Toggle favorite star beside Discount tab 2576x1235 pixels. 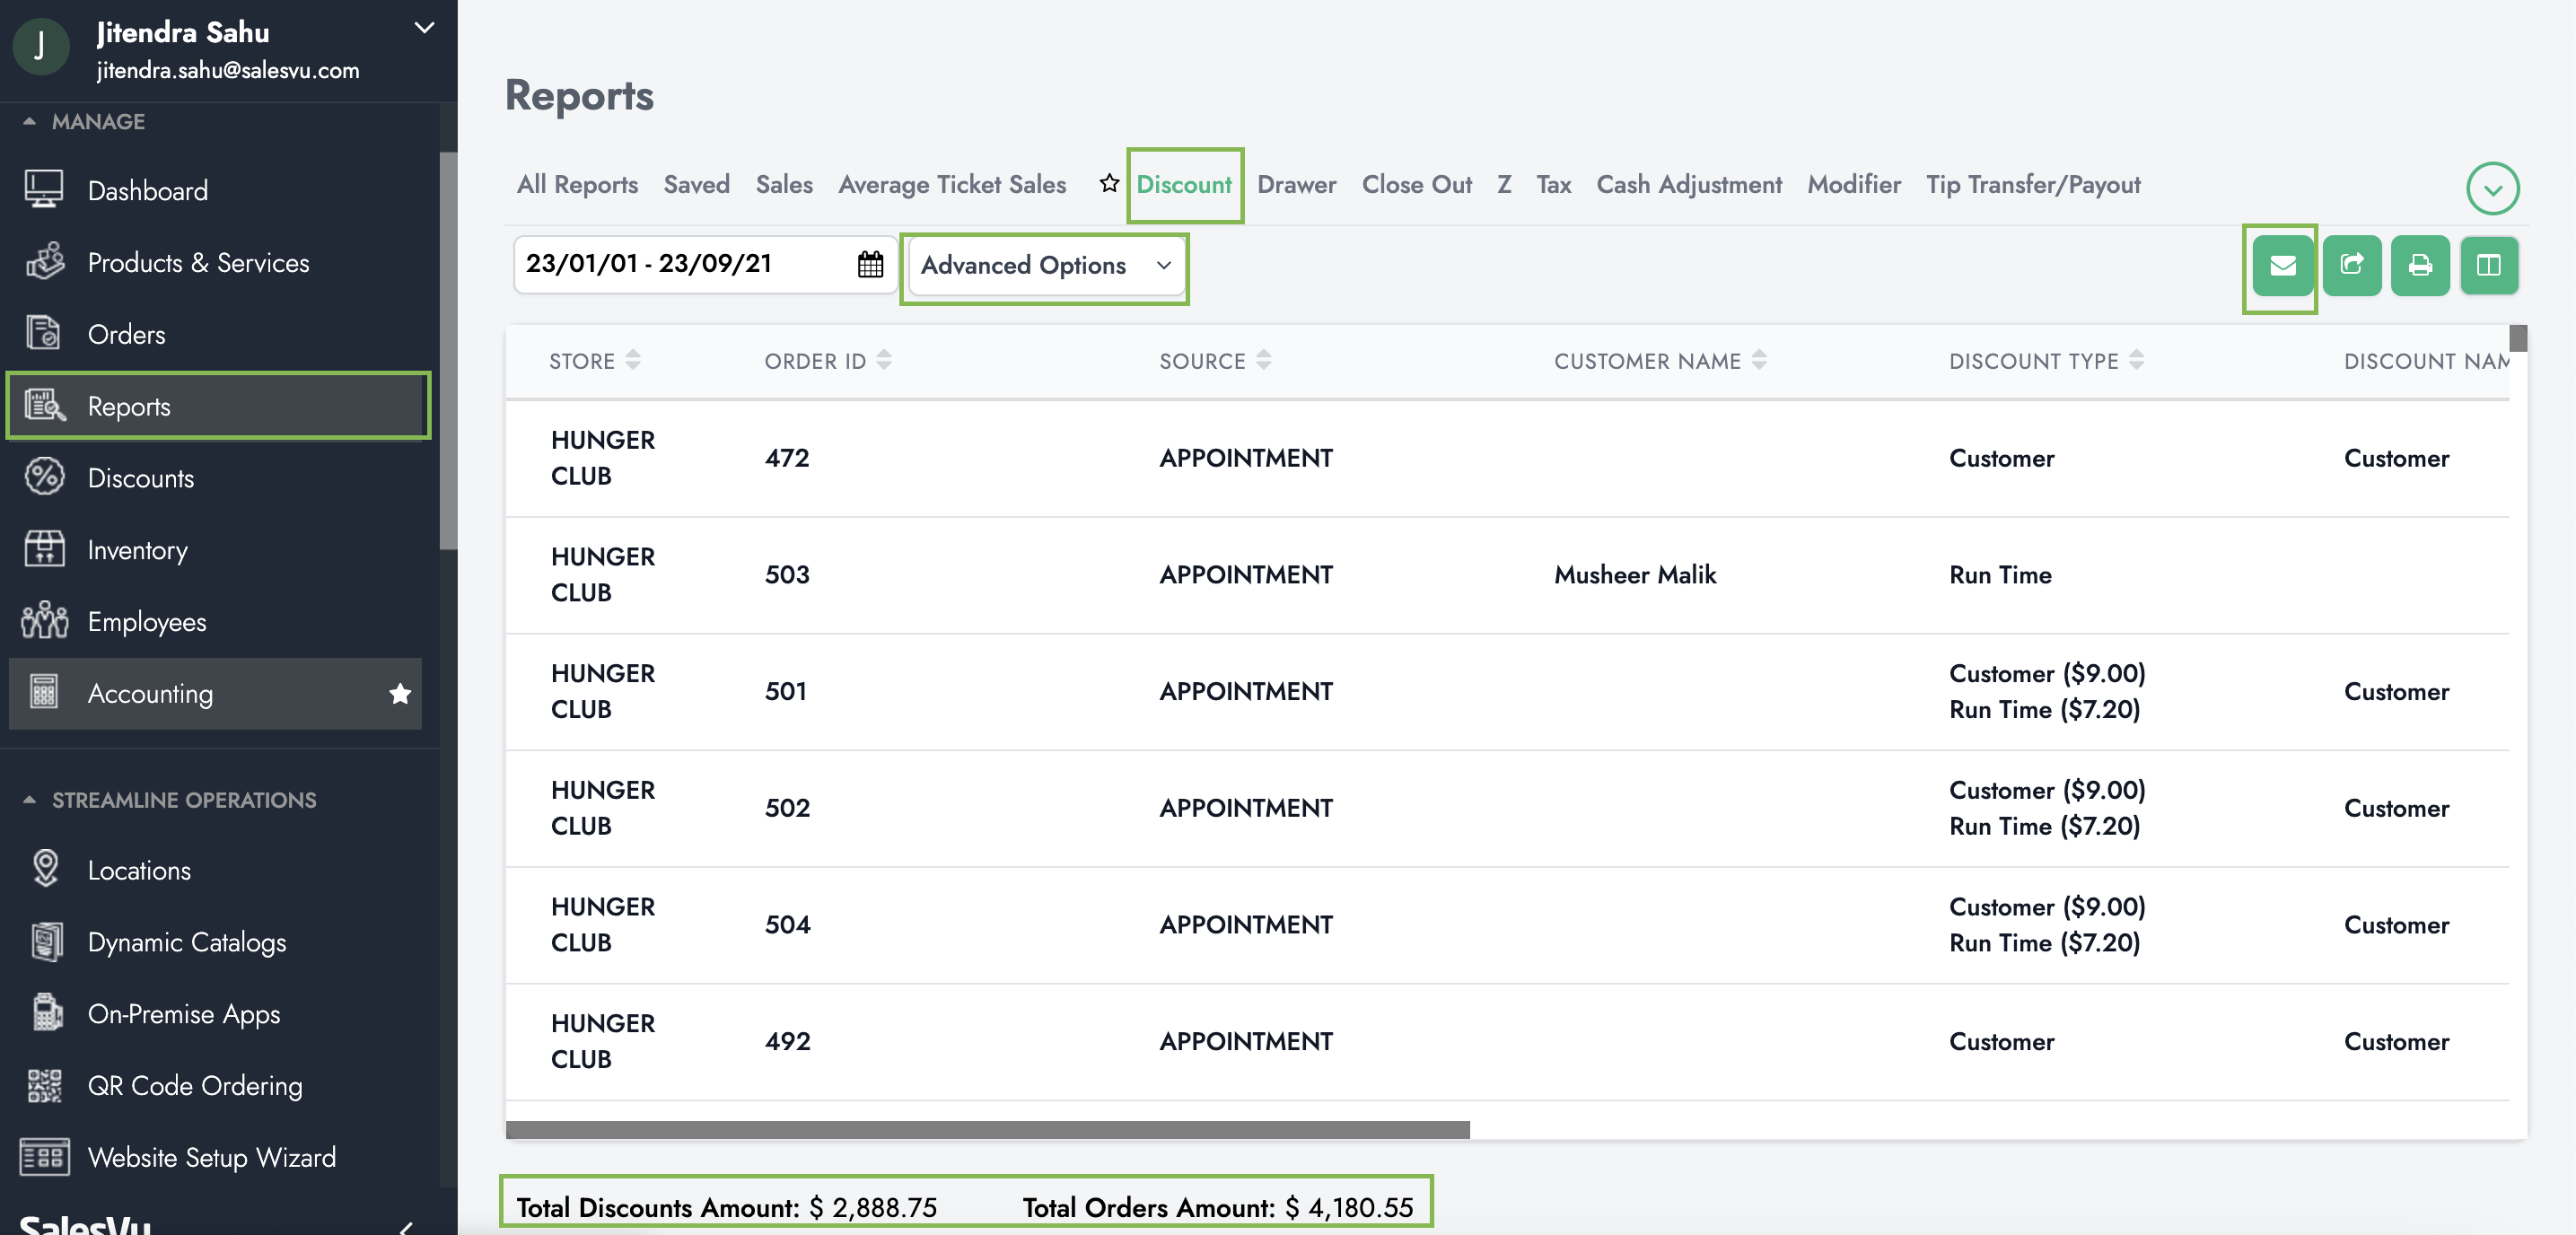tap(1108, 184)
